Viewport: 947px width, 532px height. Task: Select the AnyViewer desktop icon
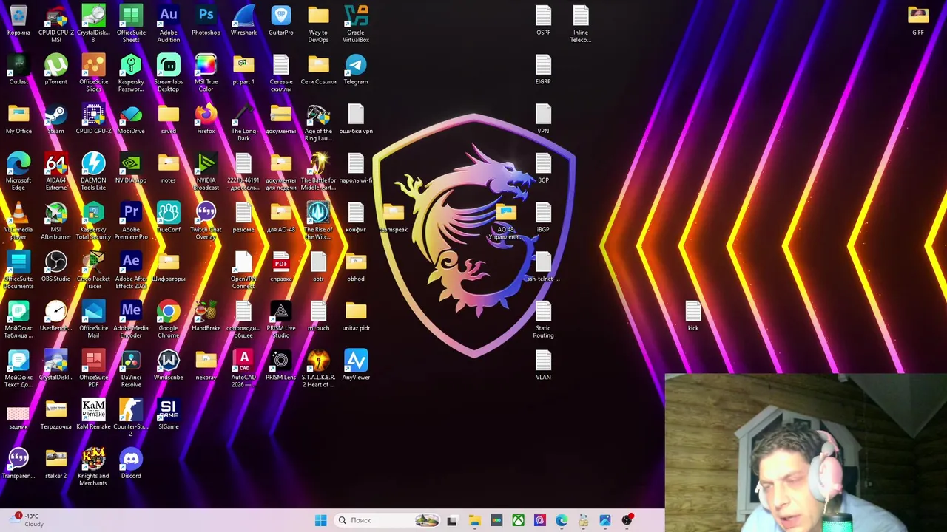(356, 366)
